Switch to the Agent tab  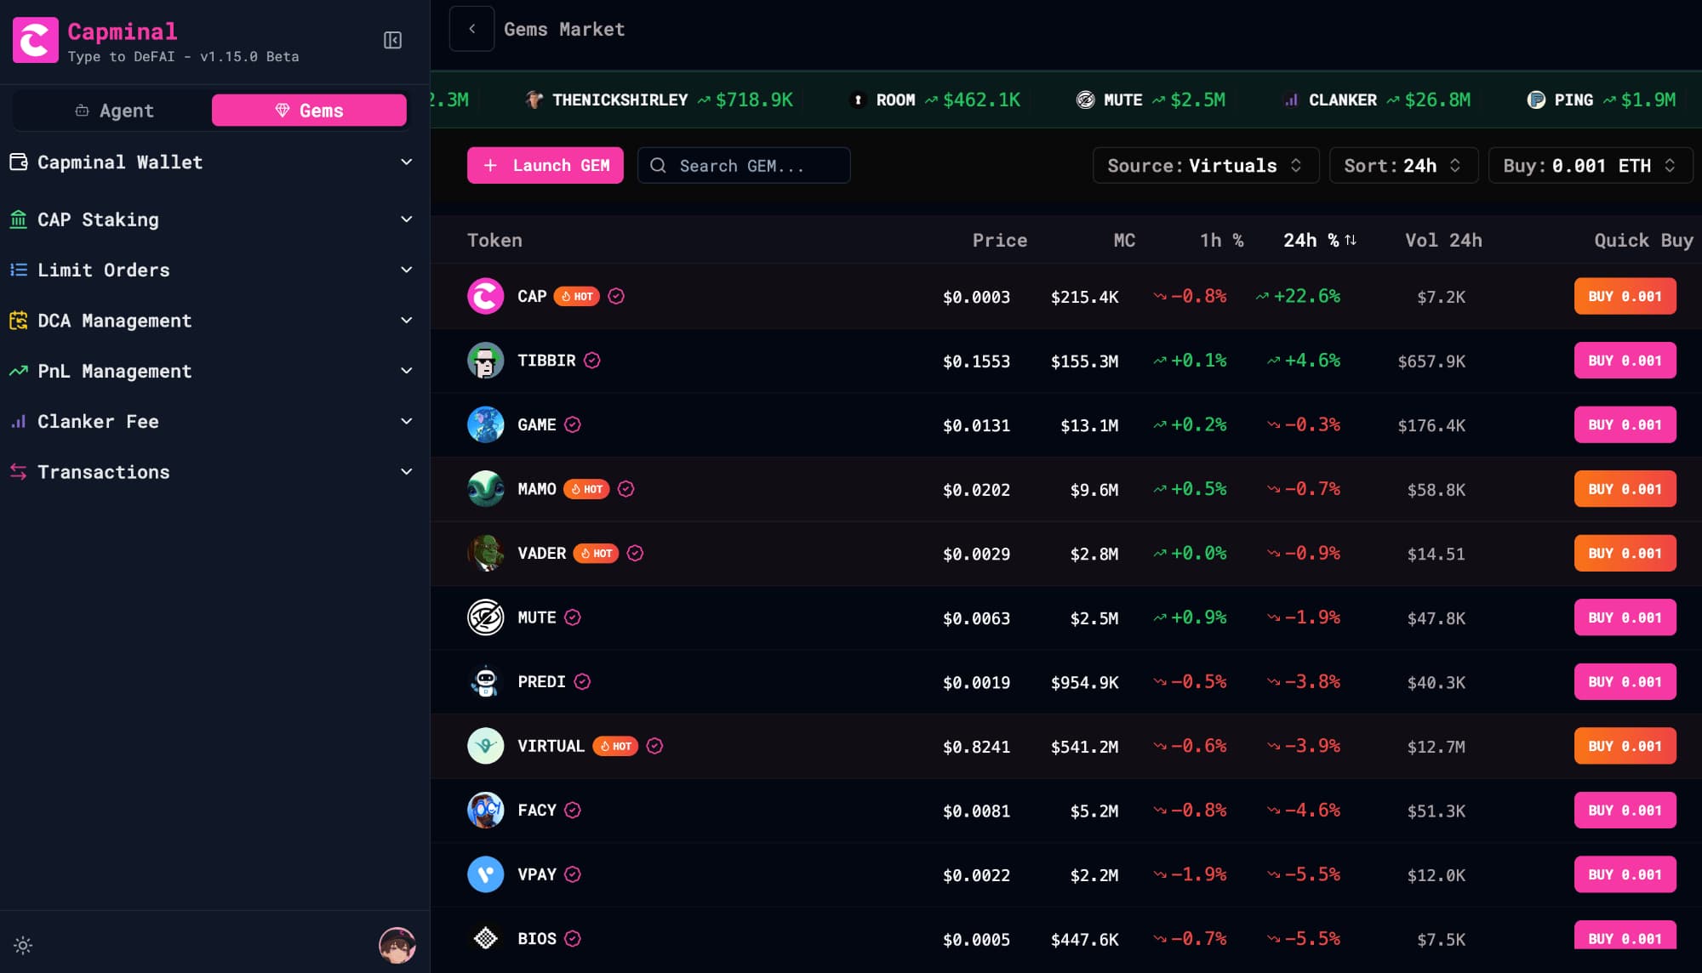114,111
